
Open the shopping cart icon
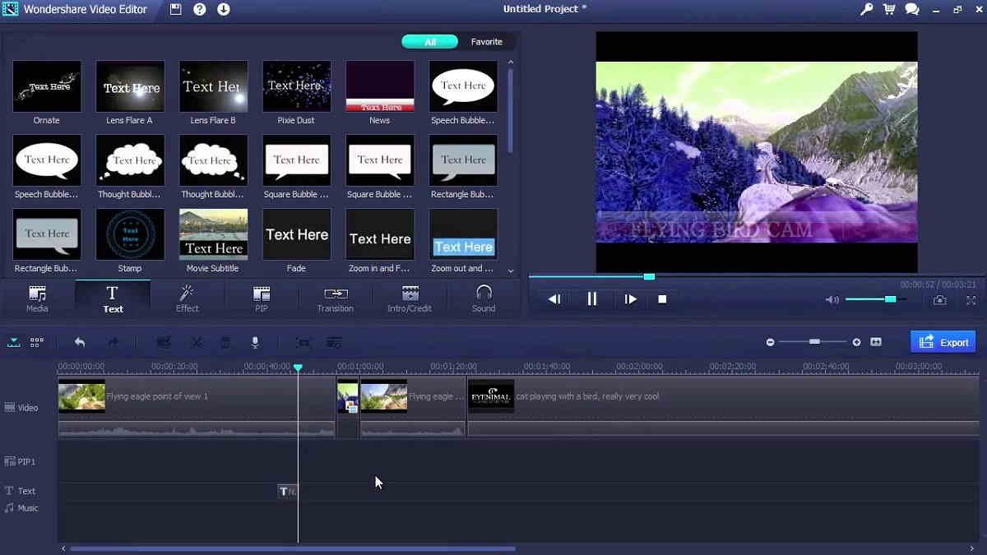(x=889, y=9)
